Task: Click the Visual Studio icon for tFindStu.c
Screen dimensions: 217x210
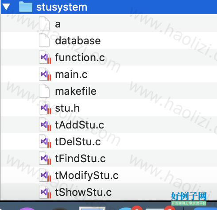Action: click(x=45, y=158)
